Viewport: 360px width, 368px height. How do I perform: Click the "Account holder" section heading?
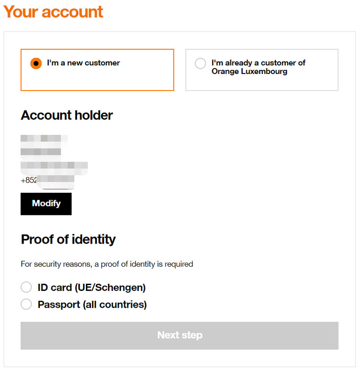[67, 115]
